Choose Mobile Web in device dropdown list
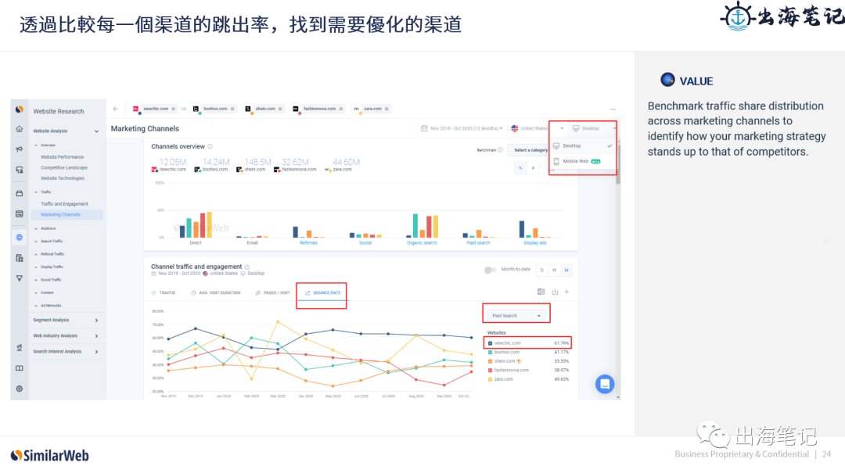This screenshot has height=473, width=845. 583,162
